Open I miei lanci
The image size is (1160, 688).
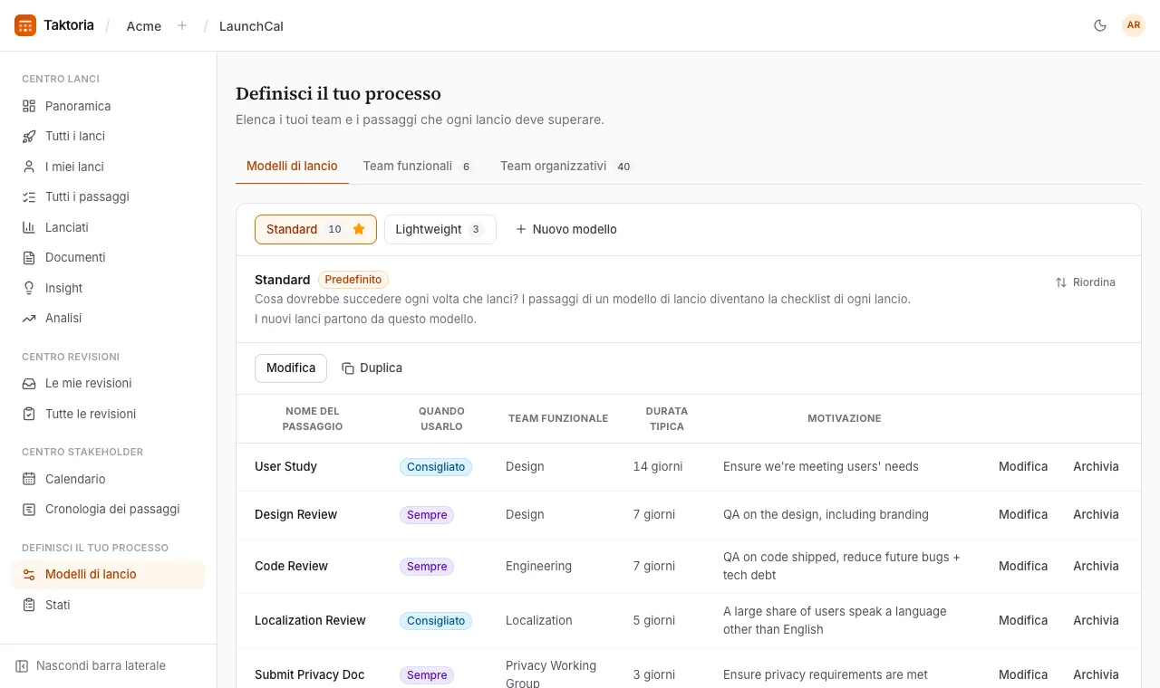tap(108, 167)
